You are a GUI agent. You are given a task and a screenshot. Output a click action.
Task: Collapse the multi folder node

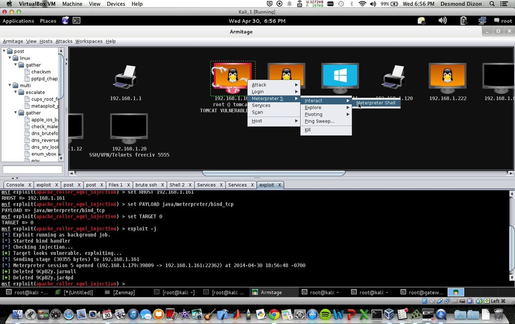point(10,85)
